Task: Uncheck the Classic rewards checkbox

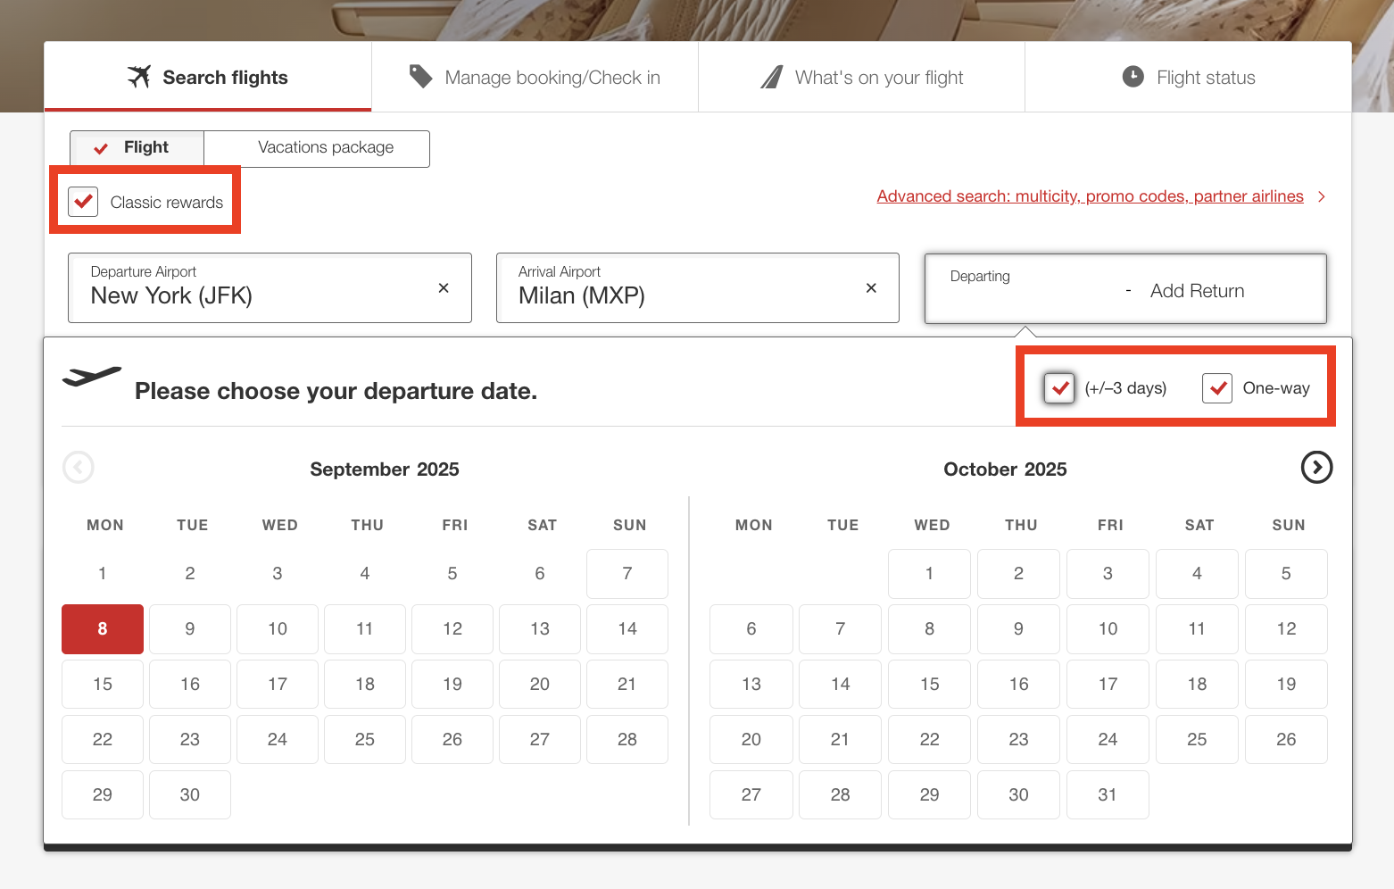Action: 84,202
